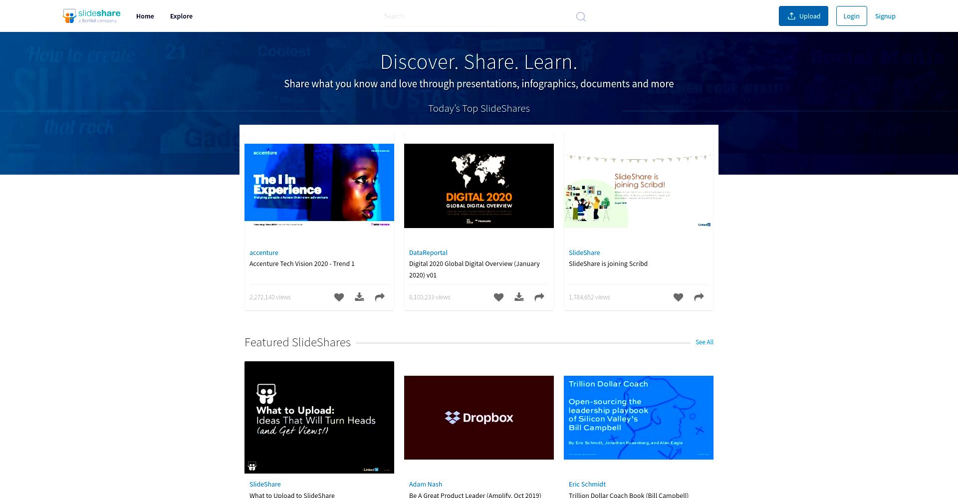
Task: Open the accenture author link
Action: coord(264,252)
